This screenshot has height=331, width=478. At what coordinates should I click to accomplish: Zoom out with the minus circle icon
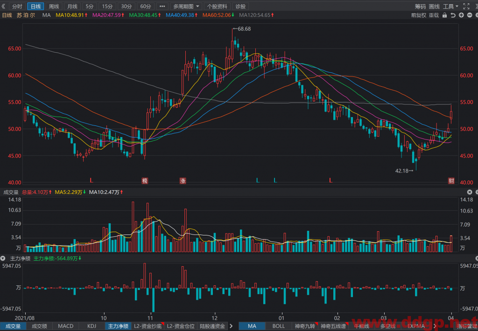click(x=470, y=15)
